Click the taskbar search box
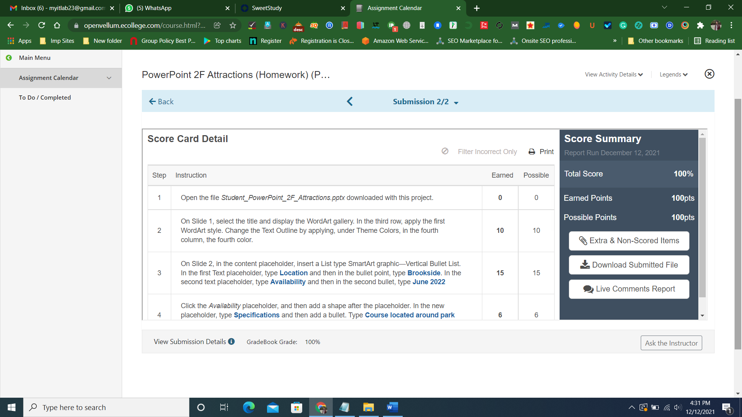The image size is (742, 417). click(106, 407)
